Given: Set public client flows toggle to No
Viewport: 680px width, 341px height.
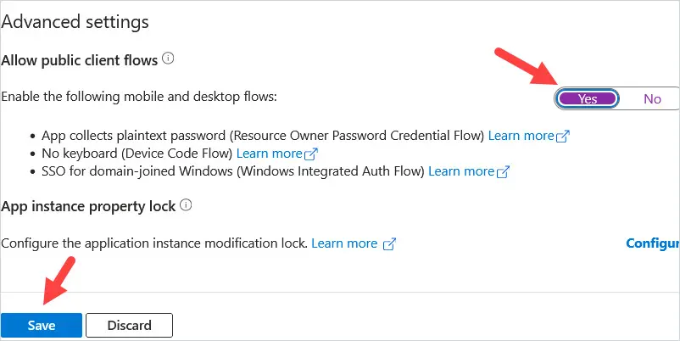Looking at the screenshot, I should [652, 99].
